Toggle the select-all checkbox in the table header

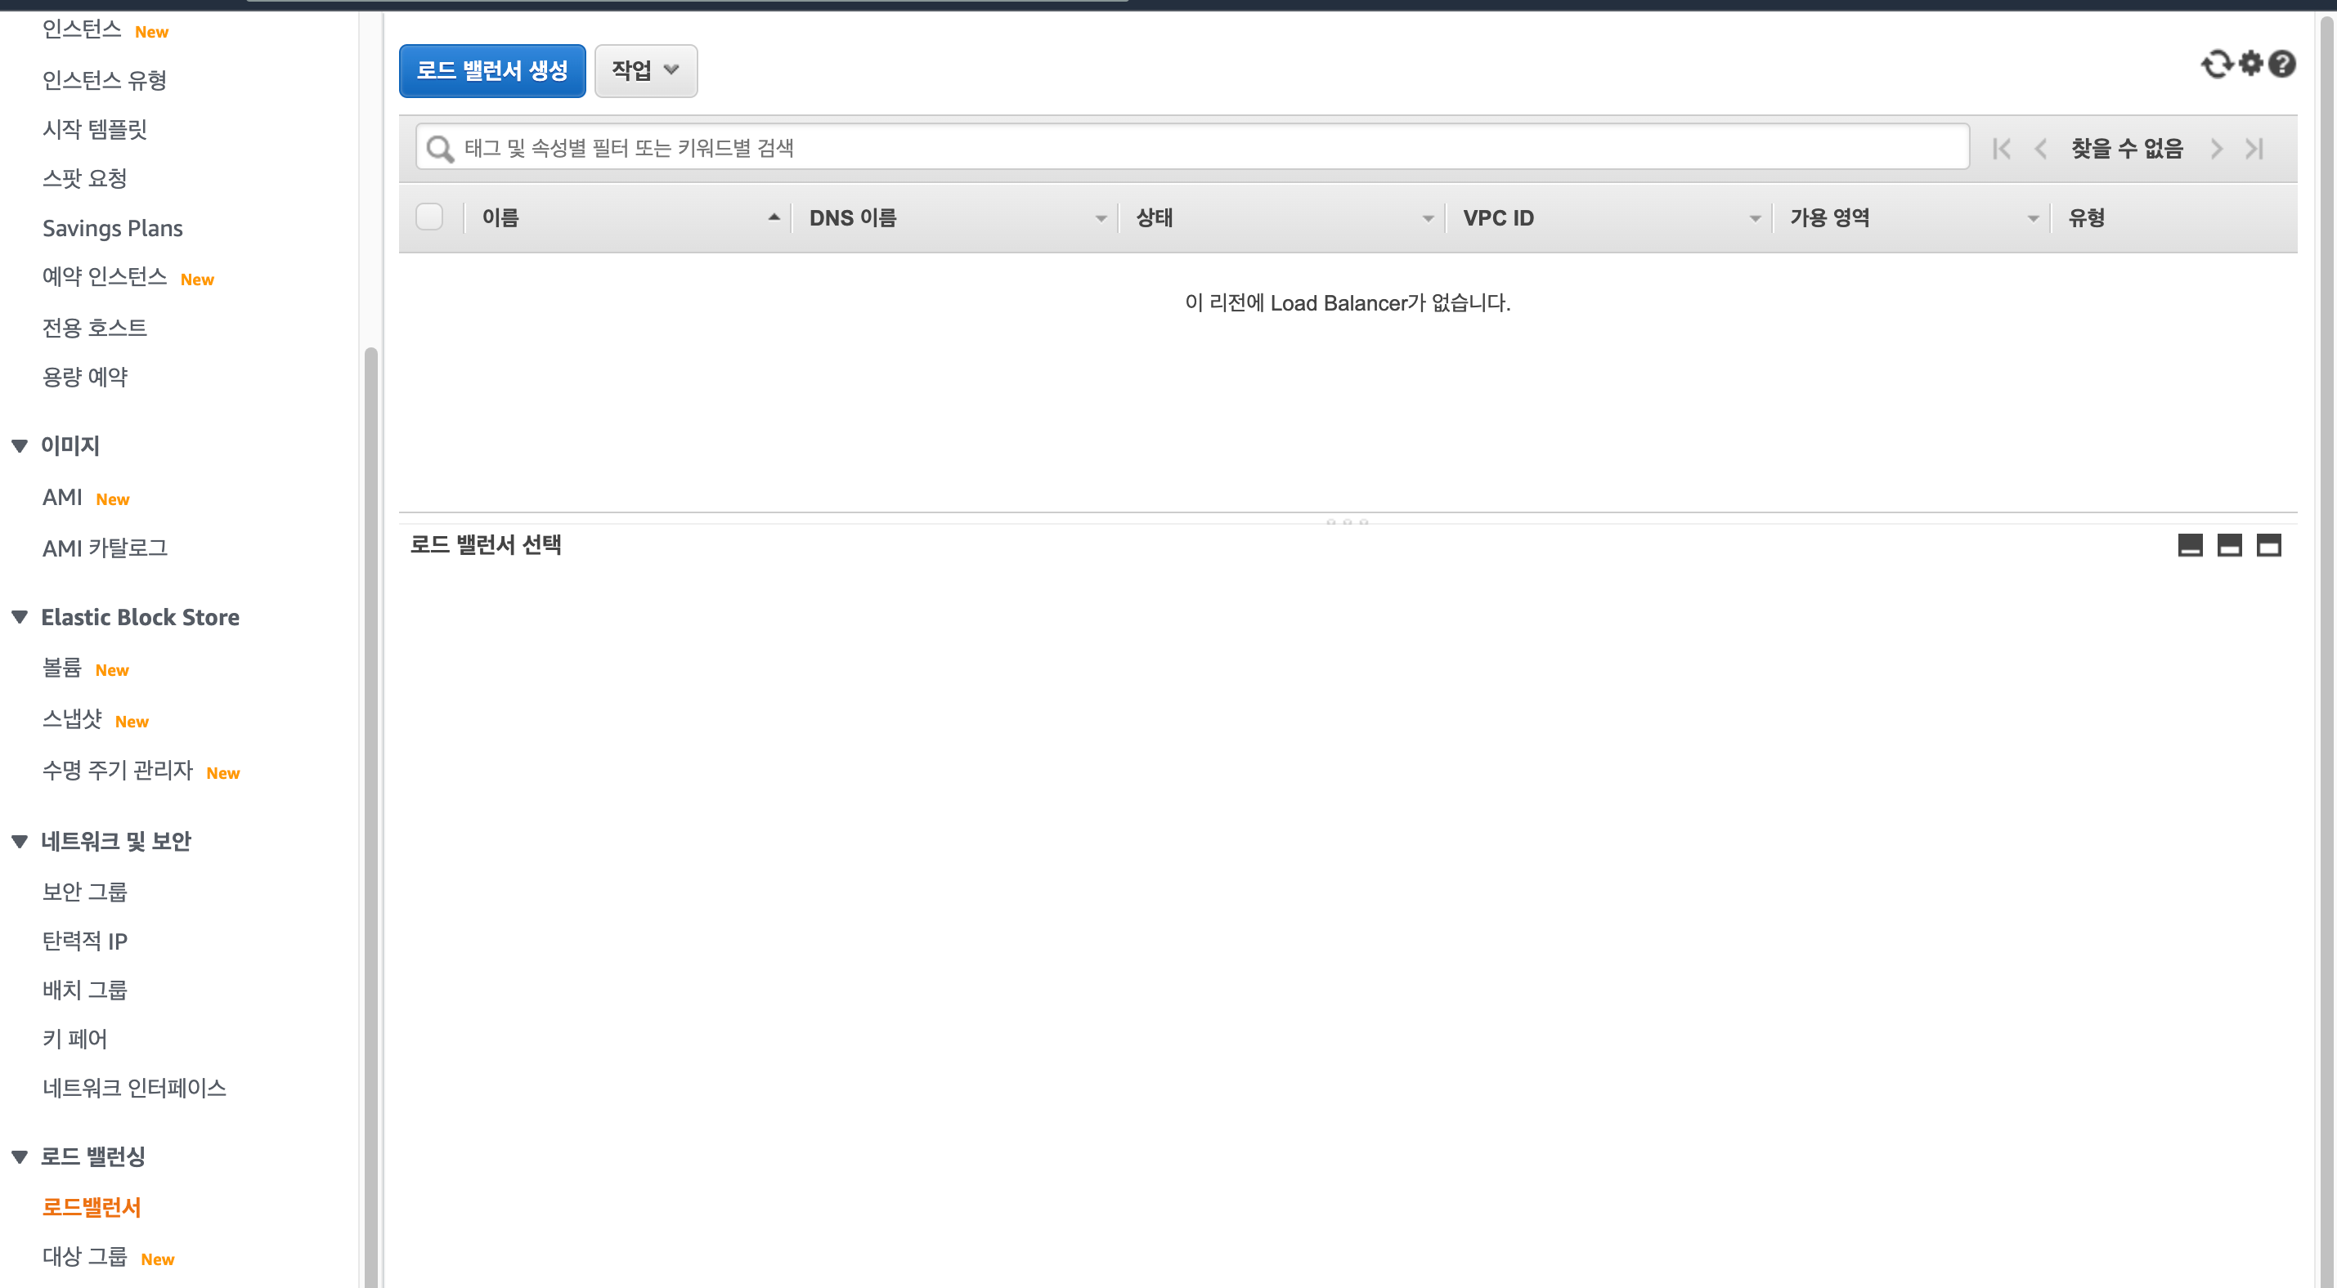(429, 217)
